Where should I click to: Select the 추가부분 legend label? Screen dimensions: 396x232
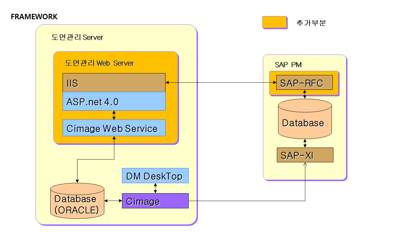311,23
